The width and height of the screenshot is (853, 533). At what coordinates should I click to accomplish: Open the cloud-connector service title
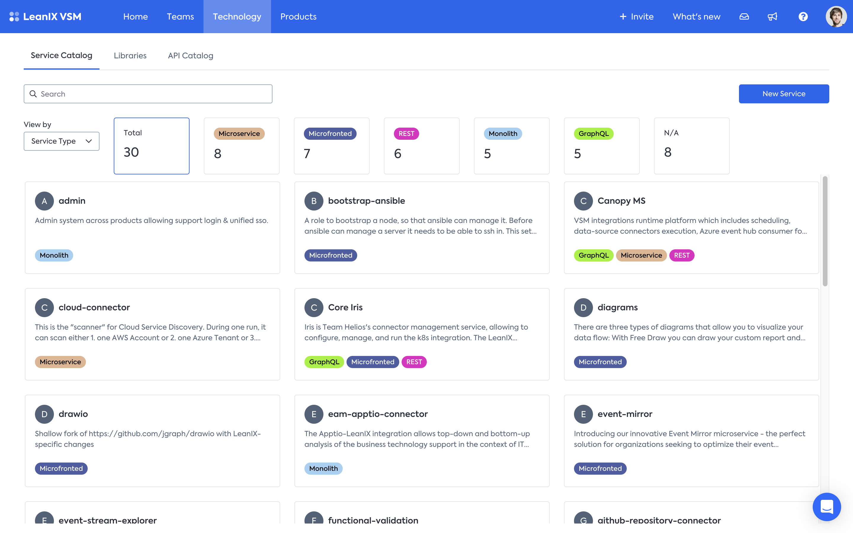pos(94,307)
